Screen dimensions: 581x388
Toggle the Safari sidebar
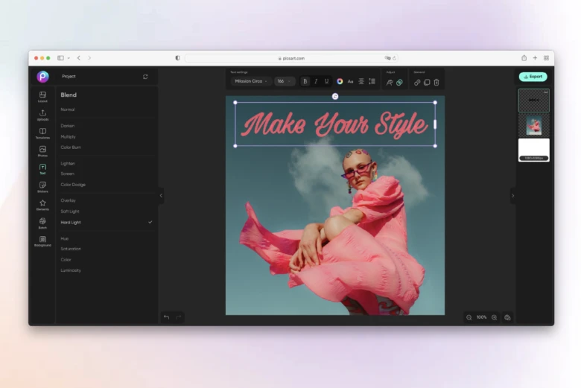(60, 58)
